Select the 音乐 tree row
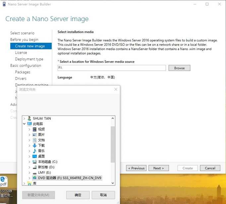Image resolution: width=226 pixels, height=204 pixels. coord(41,151)
